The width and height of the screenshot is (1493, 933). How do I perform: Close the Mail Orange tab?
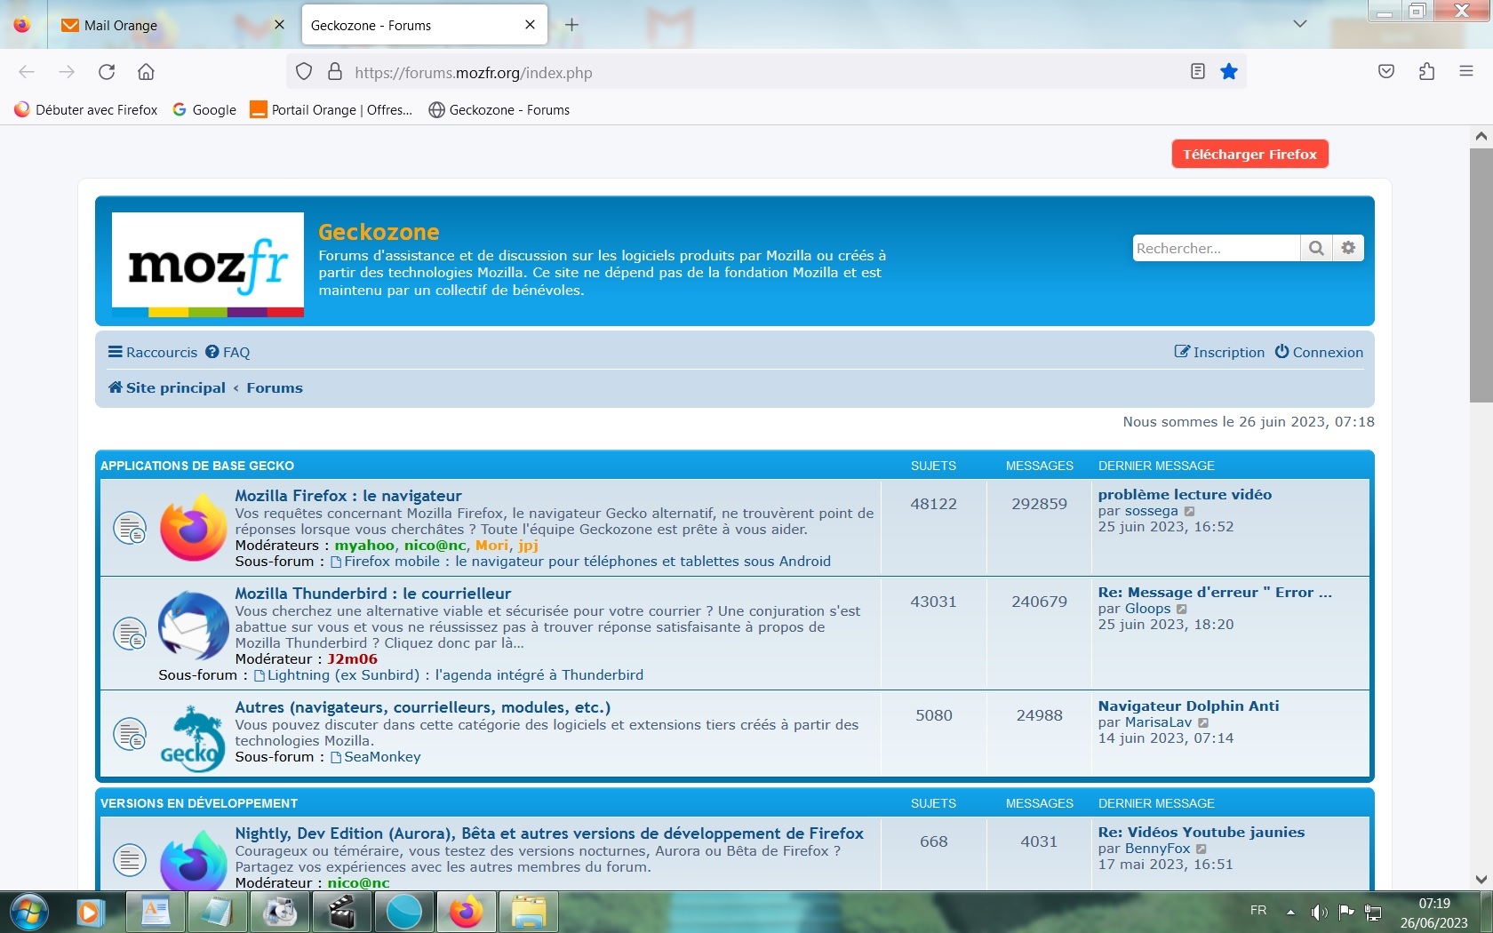tap(279, 25)
